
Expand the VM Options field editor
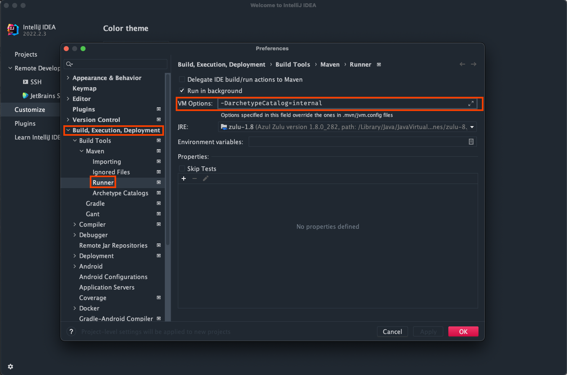tap(471, 103)
